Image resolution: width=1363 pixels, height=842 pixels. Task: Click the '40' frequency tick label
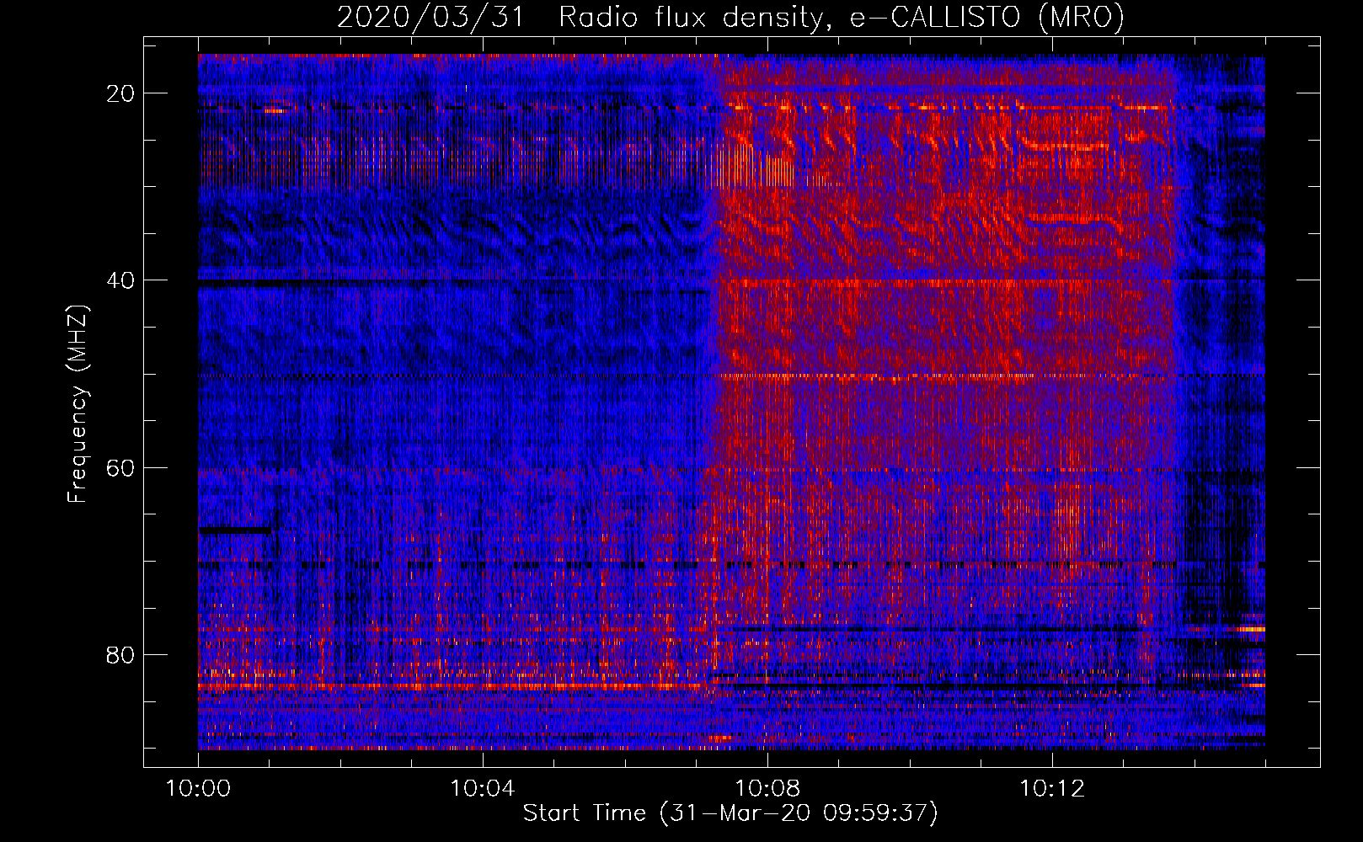(121, 280)
